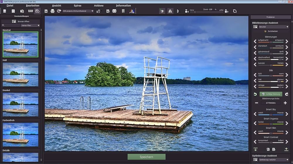The width and height of the screenshot is (293, 164).
Task: Toggle the before/after comparison mirror icon
Action: click(170, 11)
